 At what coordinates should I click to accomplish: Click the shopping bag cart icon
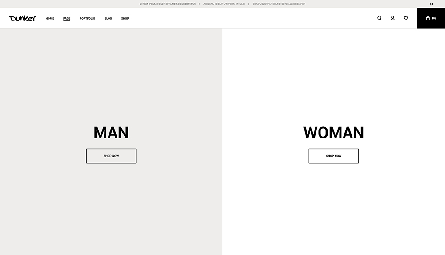428,18
